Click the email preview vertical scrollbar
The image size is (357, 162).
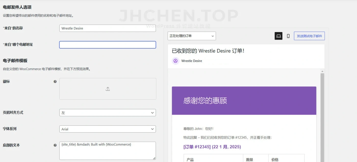322,117
